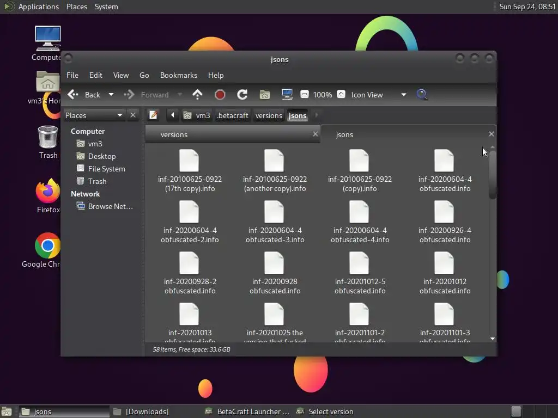Select the jsons path button in the location bar

(x=297, y=115)
